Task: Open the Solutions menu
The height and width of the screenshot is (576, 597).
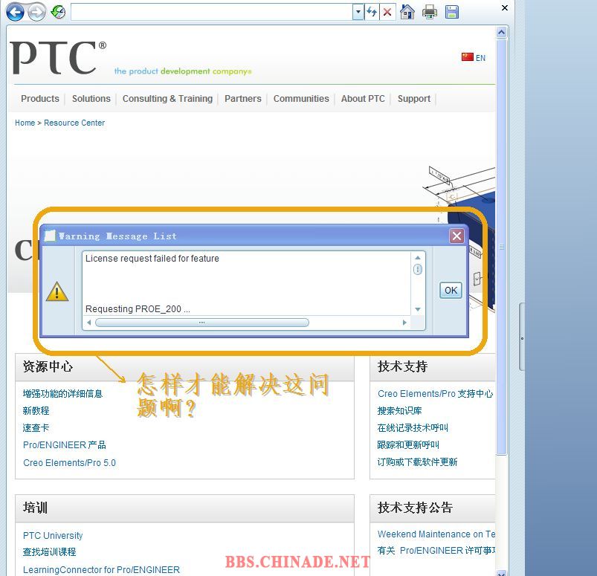Action: coord(91,99)
